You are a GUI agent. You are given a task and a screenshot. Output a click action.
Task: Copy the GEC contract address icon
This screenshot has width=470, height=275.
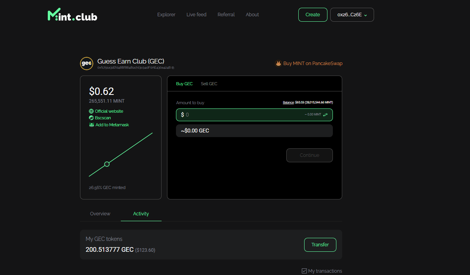173,68
